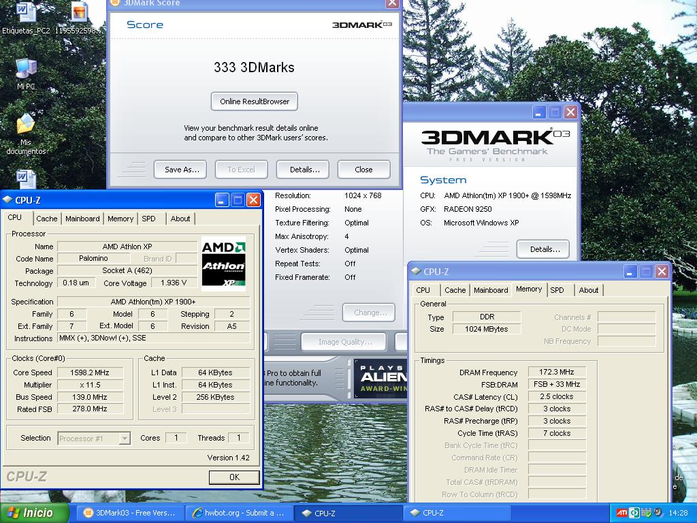Click the Image Quality... button
Screen dimensions: 697x523
[x=344, y=342]
